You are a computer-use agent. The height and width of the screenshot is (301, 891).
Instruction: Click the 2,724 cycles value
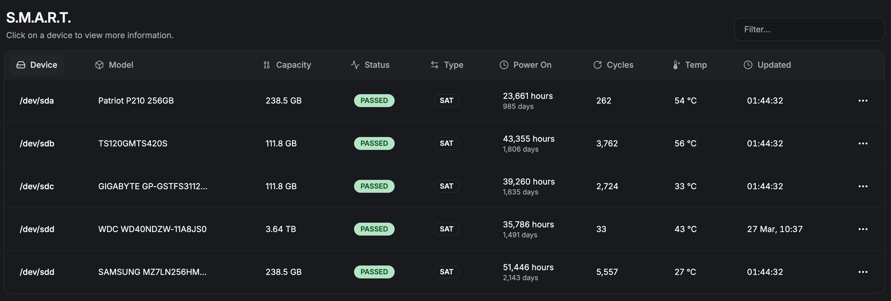pyautogui.click(x=607, y=186)
